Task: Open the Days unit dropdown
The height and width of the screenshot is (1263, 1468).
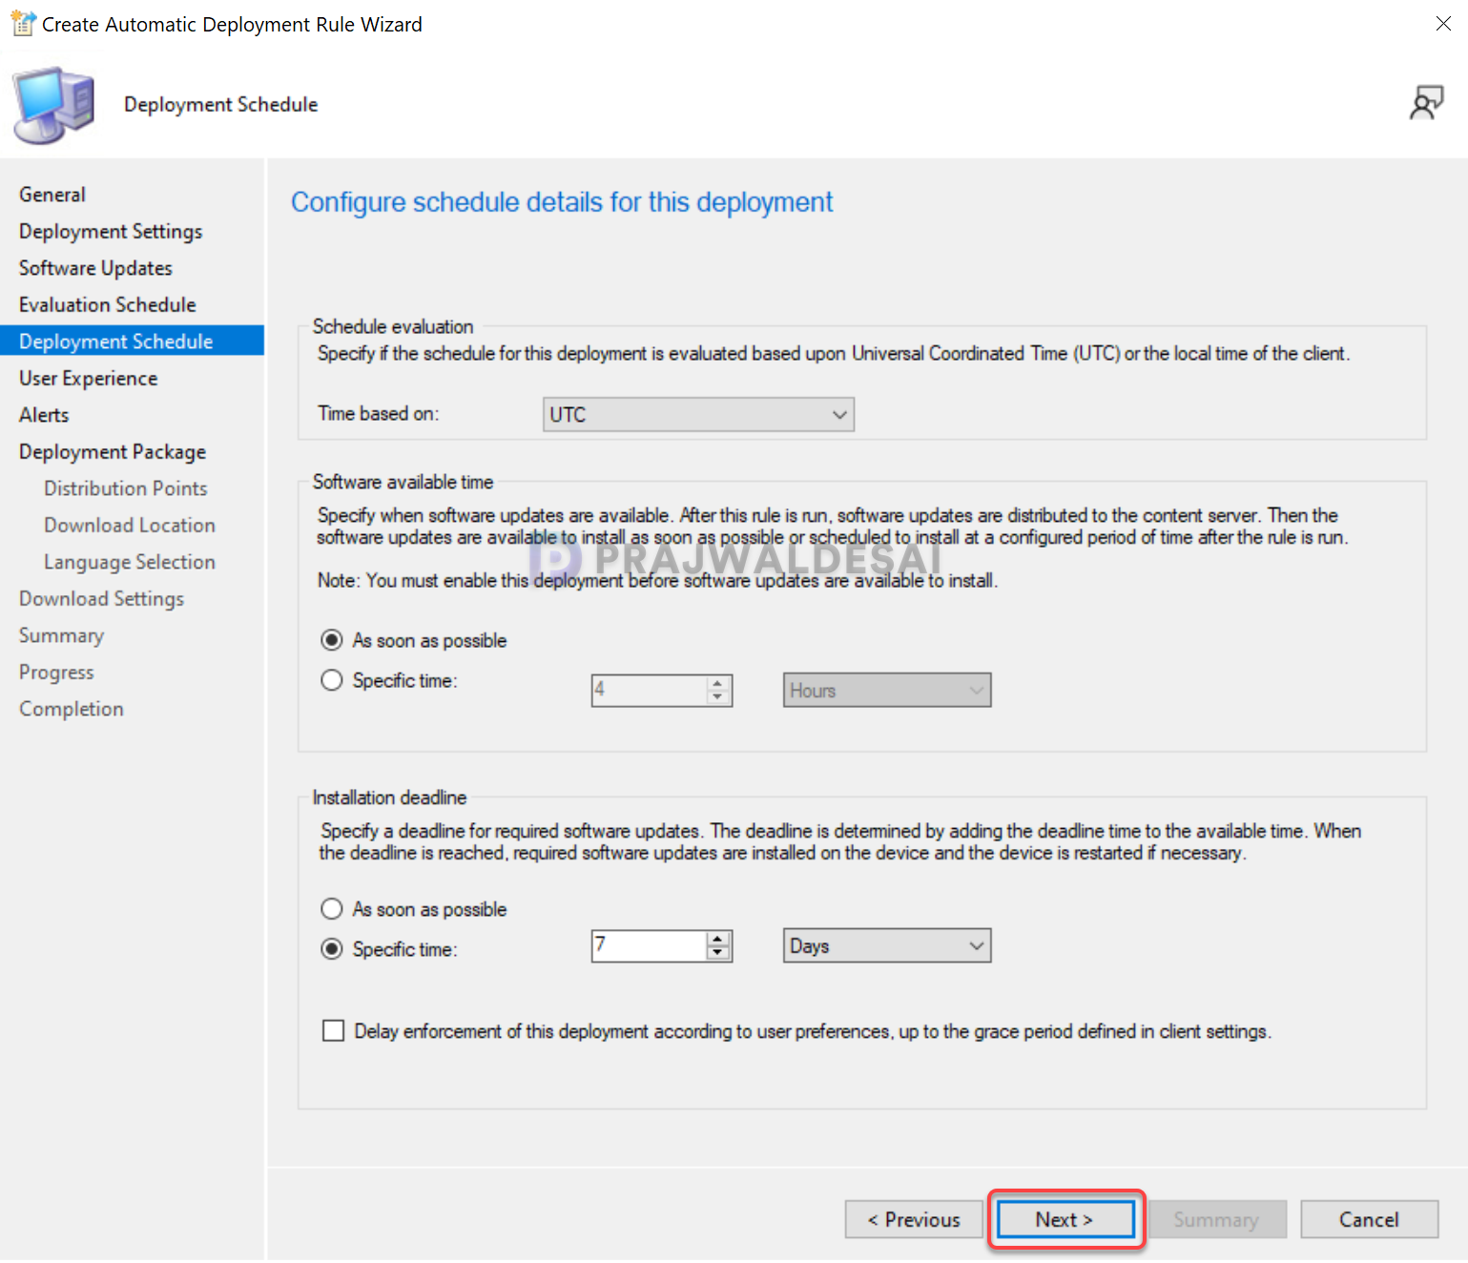Action: coord(887,945)
